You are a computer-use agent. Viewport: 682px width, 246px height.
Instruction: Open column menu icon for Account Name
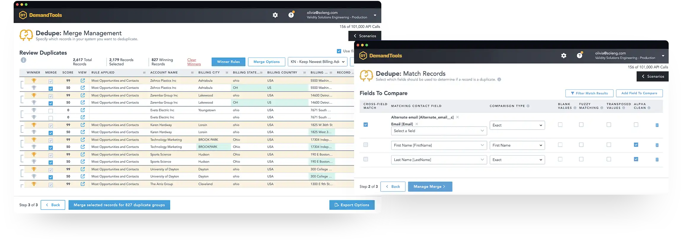[x=192, y=73]
